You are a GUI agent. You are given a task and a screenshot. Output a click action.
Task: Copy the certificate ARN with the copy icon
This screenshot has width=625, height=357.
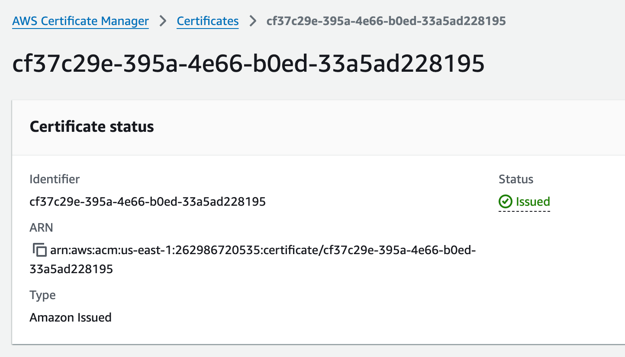[x=40, y=250]
